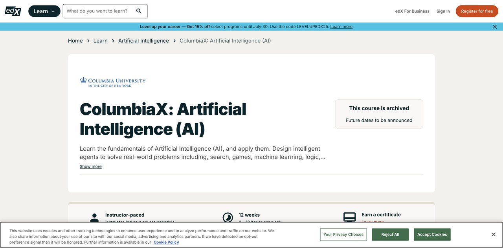Click the instructor-paced person icon
This screenshot has width=503, height=248.
tap(94, 217)
